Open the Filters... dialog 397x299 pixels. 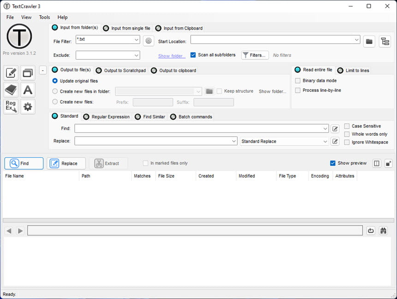click(x=255, y=55)
